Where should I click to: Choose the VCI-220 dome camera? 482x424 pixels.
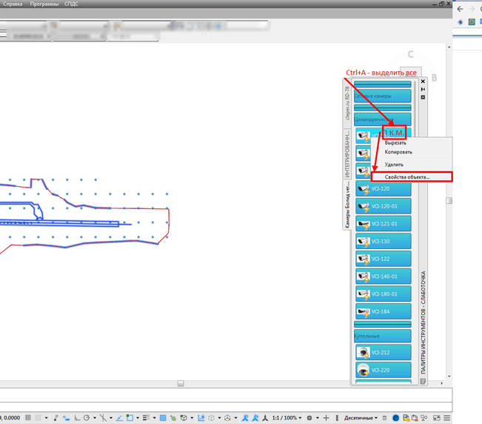(383, 370)
